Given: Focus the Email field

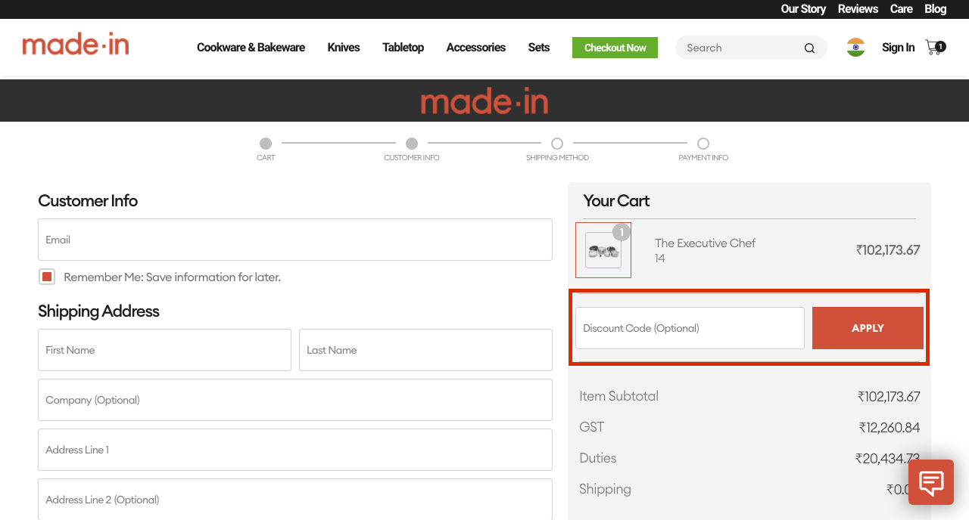Looking at the screenshot, I should tap(295, 240).
